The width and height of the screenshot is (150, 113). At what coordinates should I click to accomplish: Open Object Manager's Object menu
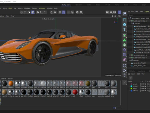click(x=147, y=12)
